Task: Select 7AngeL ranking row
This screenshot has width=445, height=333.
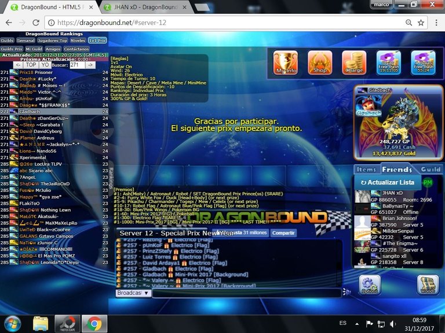Action: [x=54, y=177]
